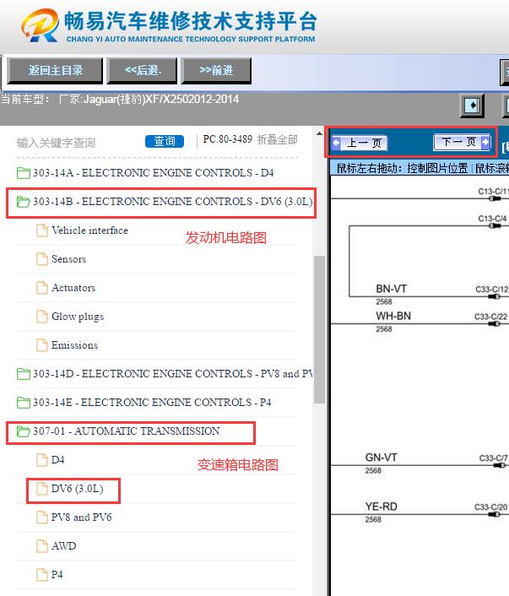Click open-folder icon beside 307-01
The image size is (509, 596).
[23, 431]
